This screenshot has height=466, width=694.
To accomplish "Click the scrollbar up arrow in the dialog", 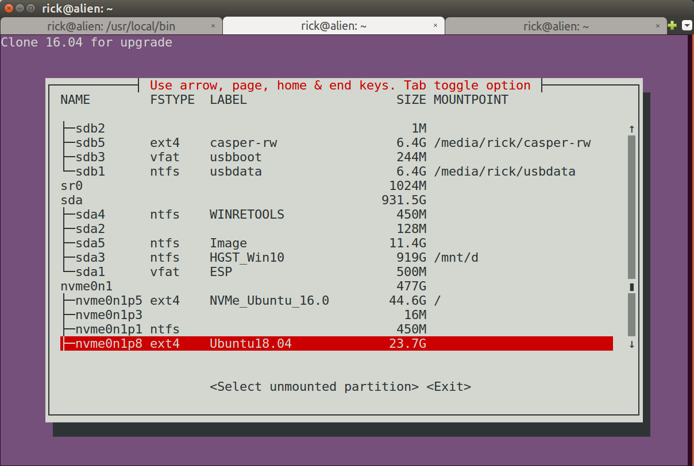I will (x=631, y=129).
